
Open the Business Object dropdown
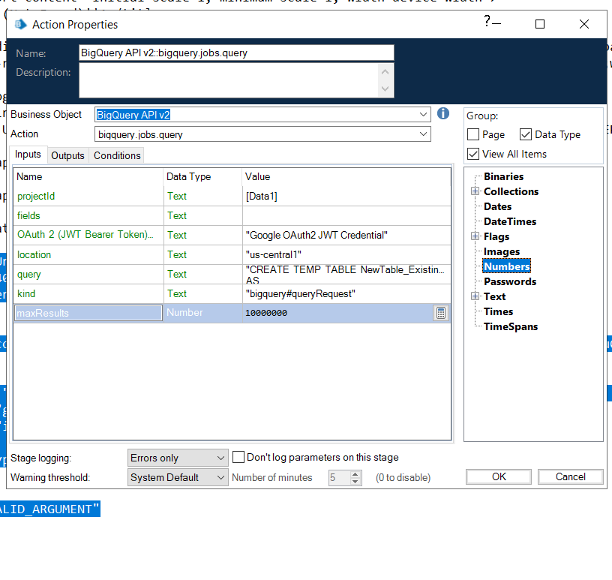click(x=424, y=115)
